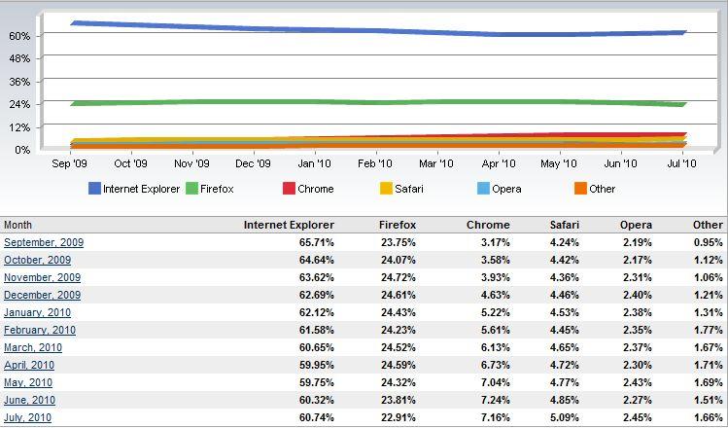Click the Chrome legend label
Image resolution: width=728 pixels, height=428 pixels.
coord(316,189)
